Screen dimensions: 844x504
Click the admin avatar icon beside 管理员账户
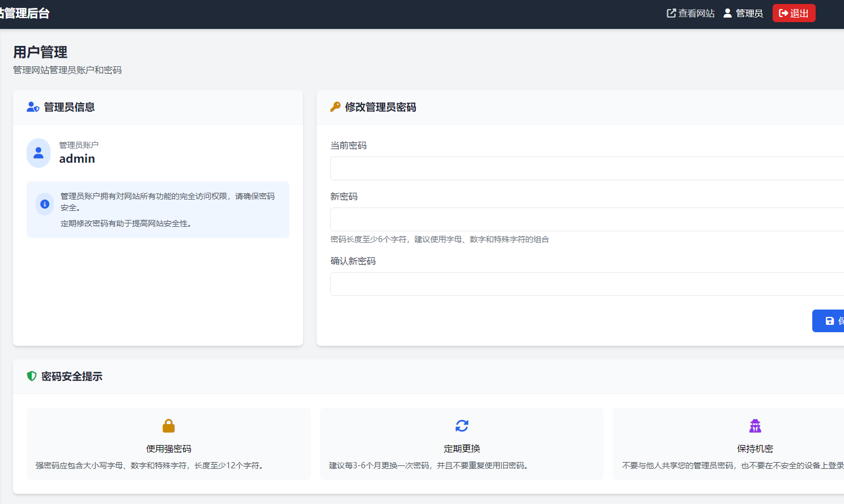[39, 153]
